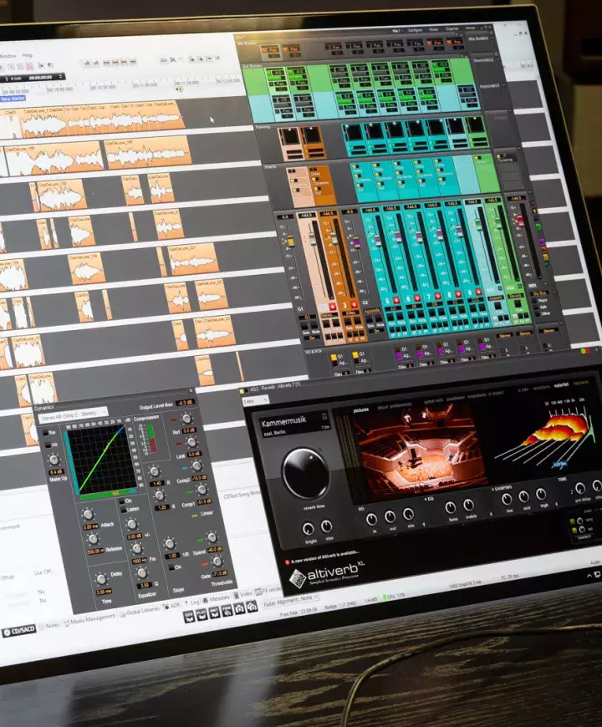
Task: Open the Notes tab
Action: (x=49, y=625)
